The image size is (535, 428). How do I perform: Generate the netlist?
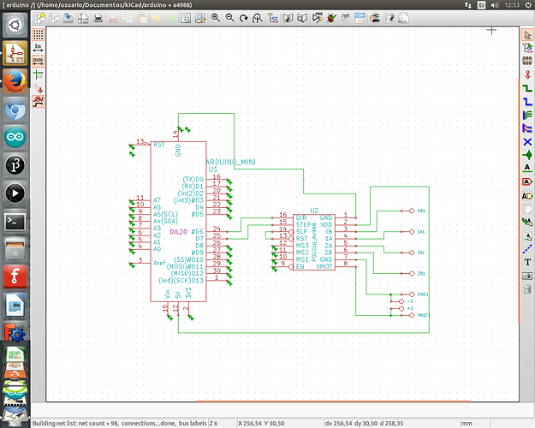pos(346,18)
